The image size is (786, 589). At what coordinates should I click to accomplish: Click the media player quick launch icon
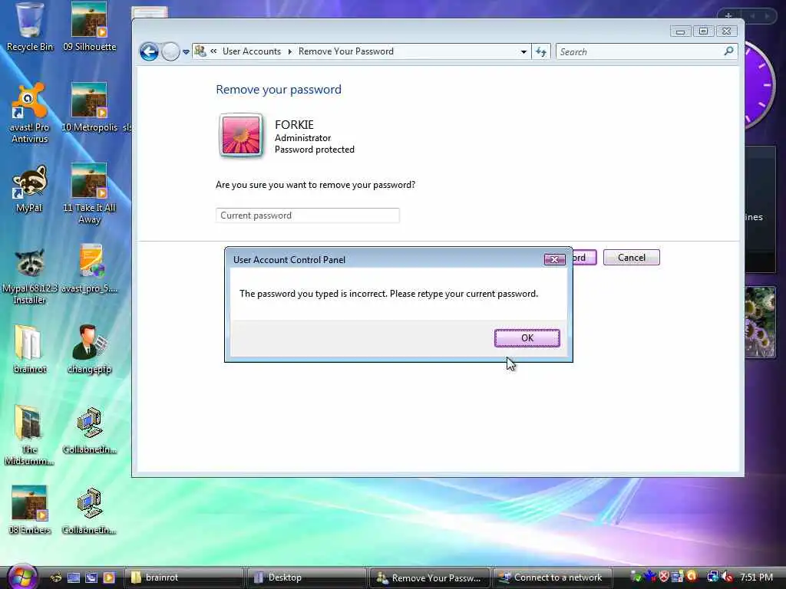coord(109,577)
